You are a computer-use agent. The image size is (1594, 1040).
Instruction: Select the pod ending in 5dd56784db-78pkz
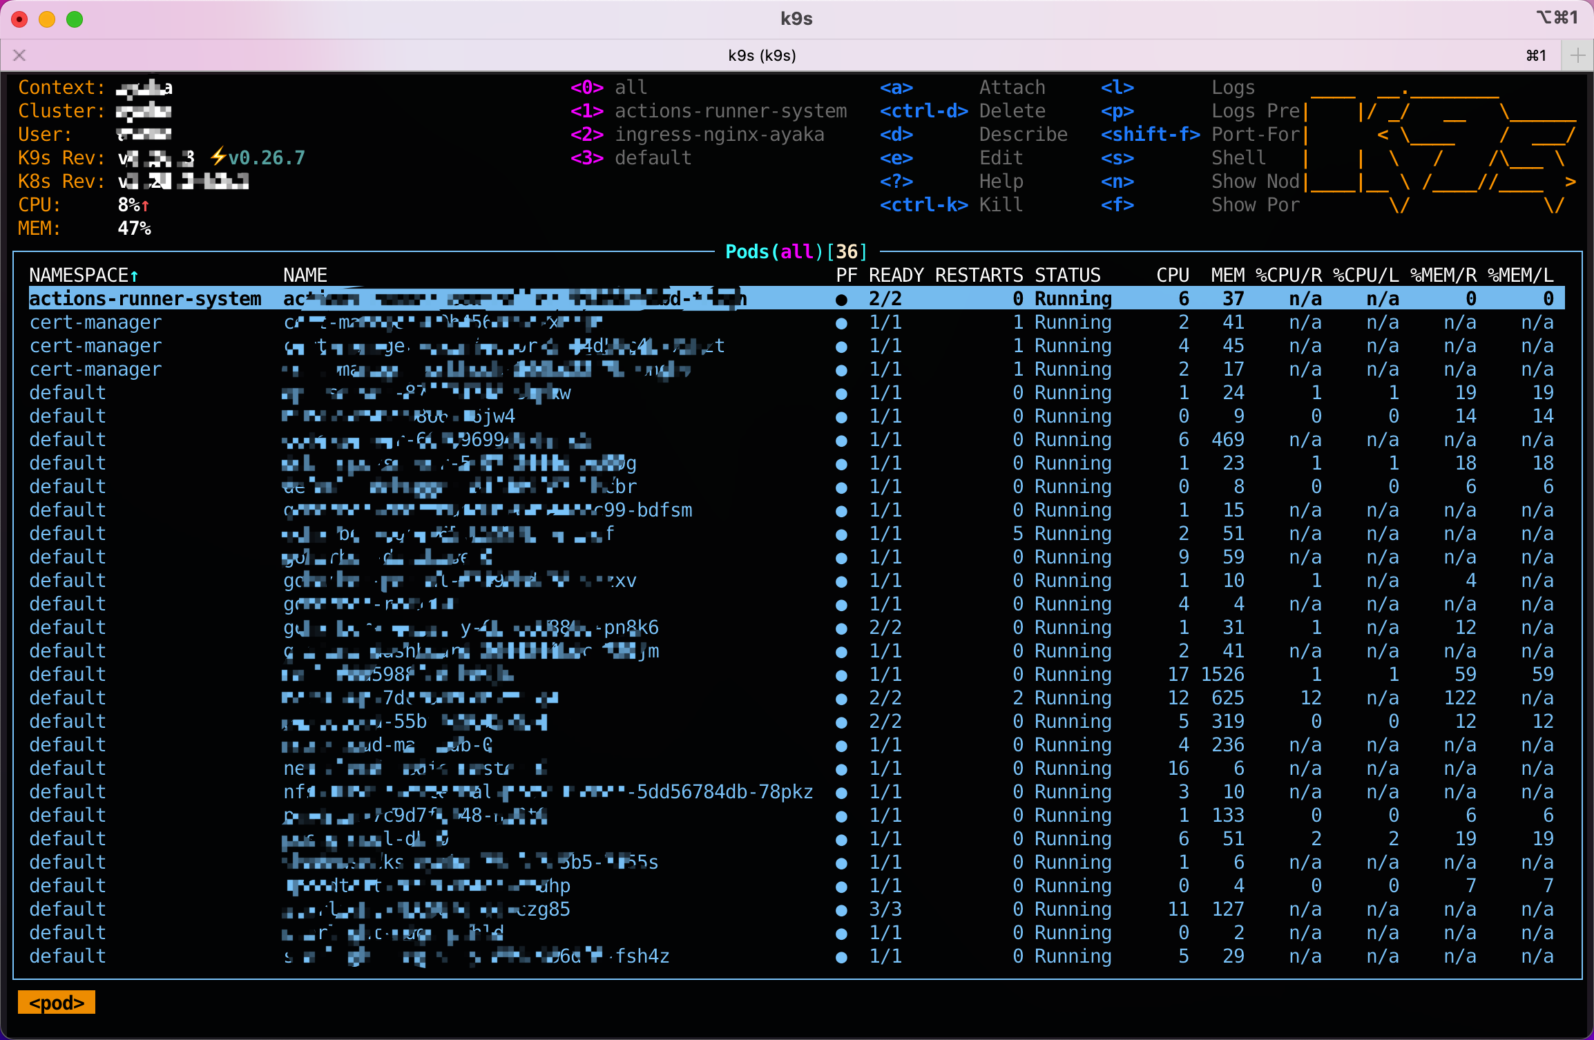796,792
